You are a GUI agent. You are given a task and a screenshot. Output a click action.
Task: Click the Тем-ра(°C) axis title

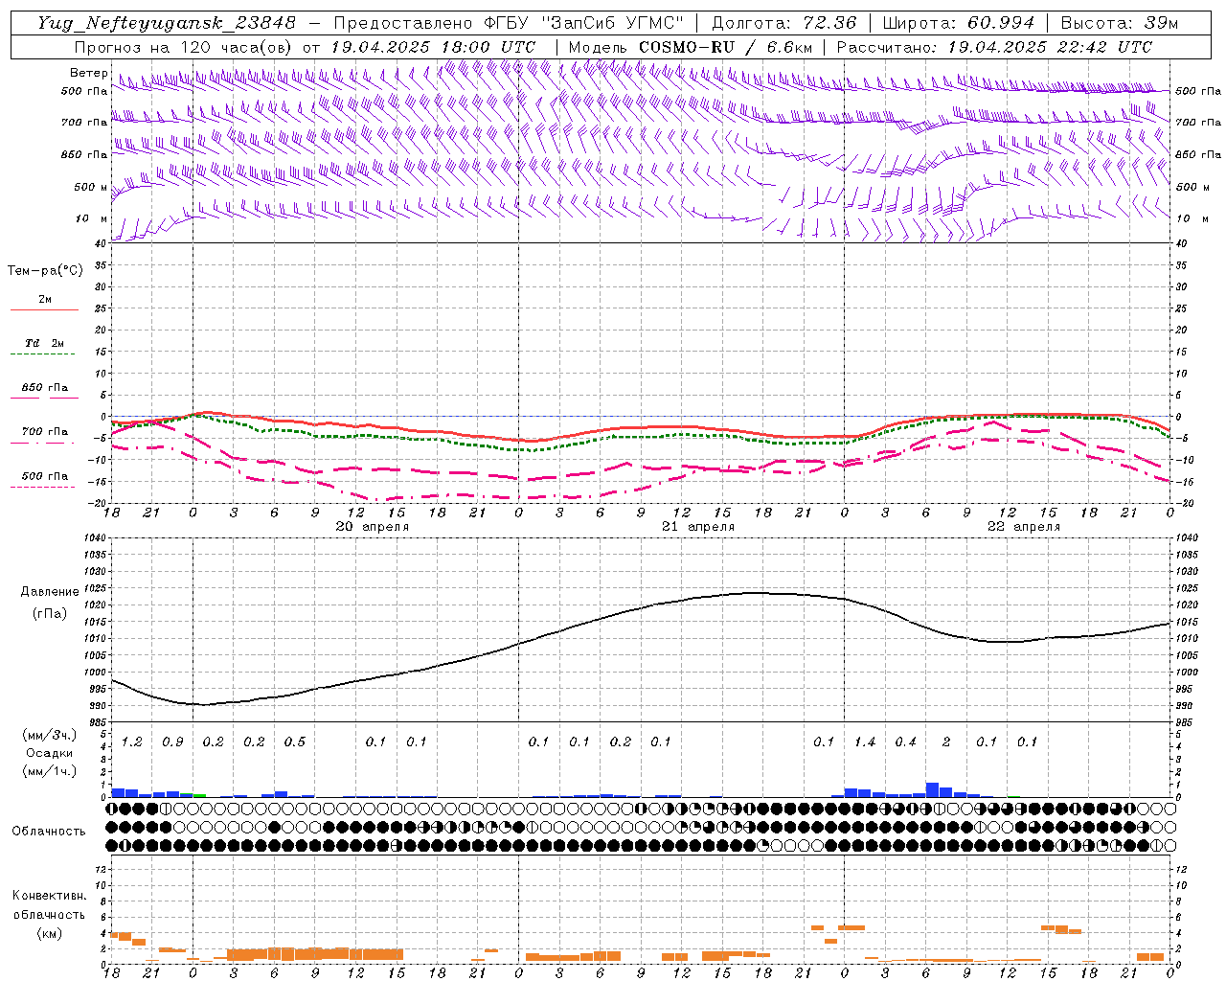45,271
